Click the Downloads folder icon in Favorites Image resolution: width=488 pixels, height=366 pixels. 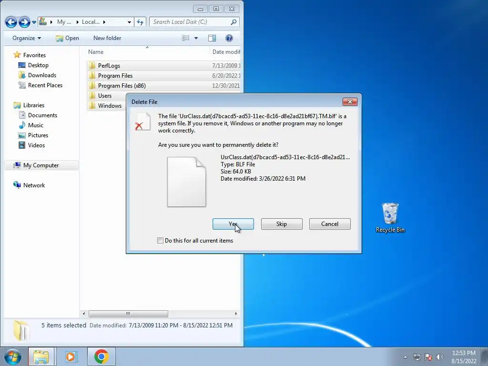(x=22, y=75)
